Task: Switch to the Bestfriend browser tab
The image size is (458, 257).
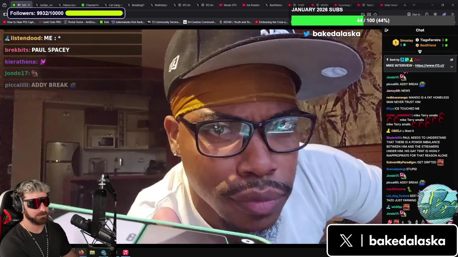Action: coord(273,5)
